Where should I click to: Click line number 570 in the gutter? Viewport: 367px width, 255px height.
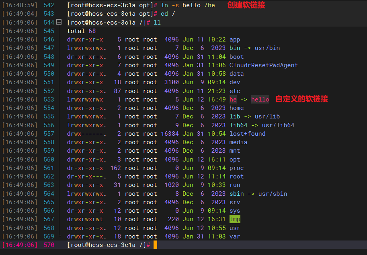49,245
